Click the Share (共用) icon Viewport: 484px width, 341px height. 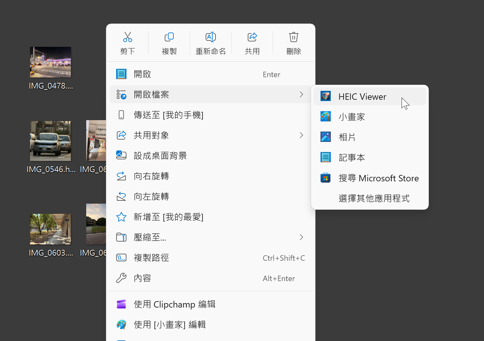(252, 37)
